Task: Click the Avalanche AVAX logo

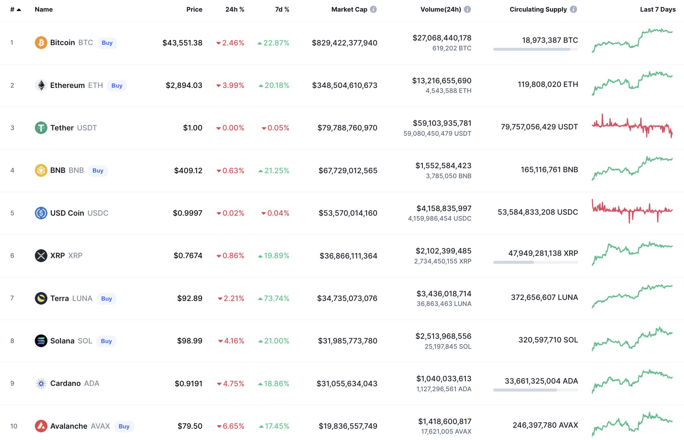Action: (40, 426)
